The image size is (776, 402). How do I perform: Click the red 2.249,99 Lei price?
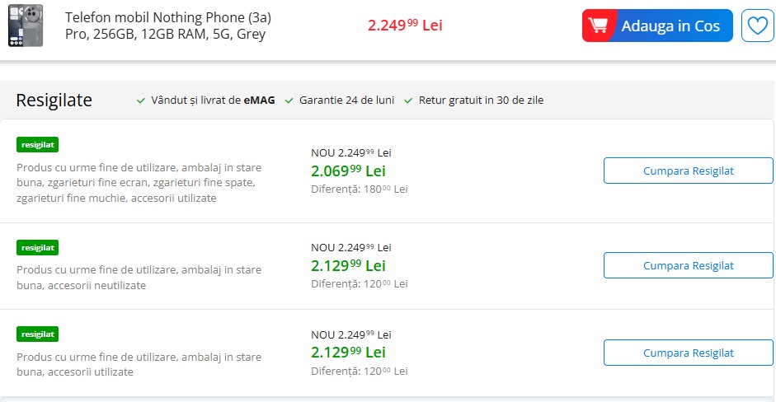(x=405, y=26)
